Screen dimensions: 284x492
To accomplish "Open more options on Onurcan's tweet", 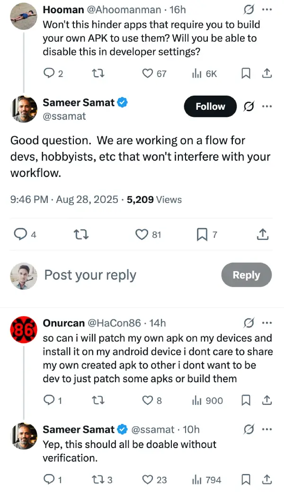I will point(267,323).
